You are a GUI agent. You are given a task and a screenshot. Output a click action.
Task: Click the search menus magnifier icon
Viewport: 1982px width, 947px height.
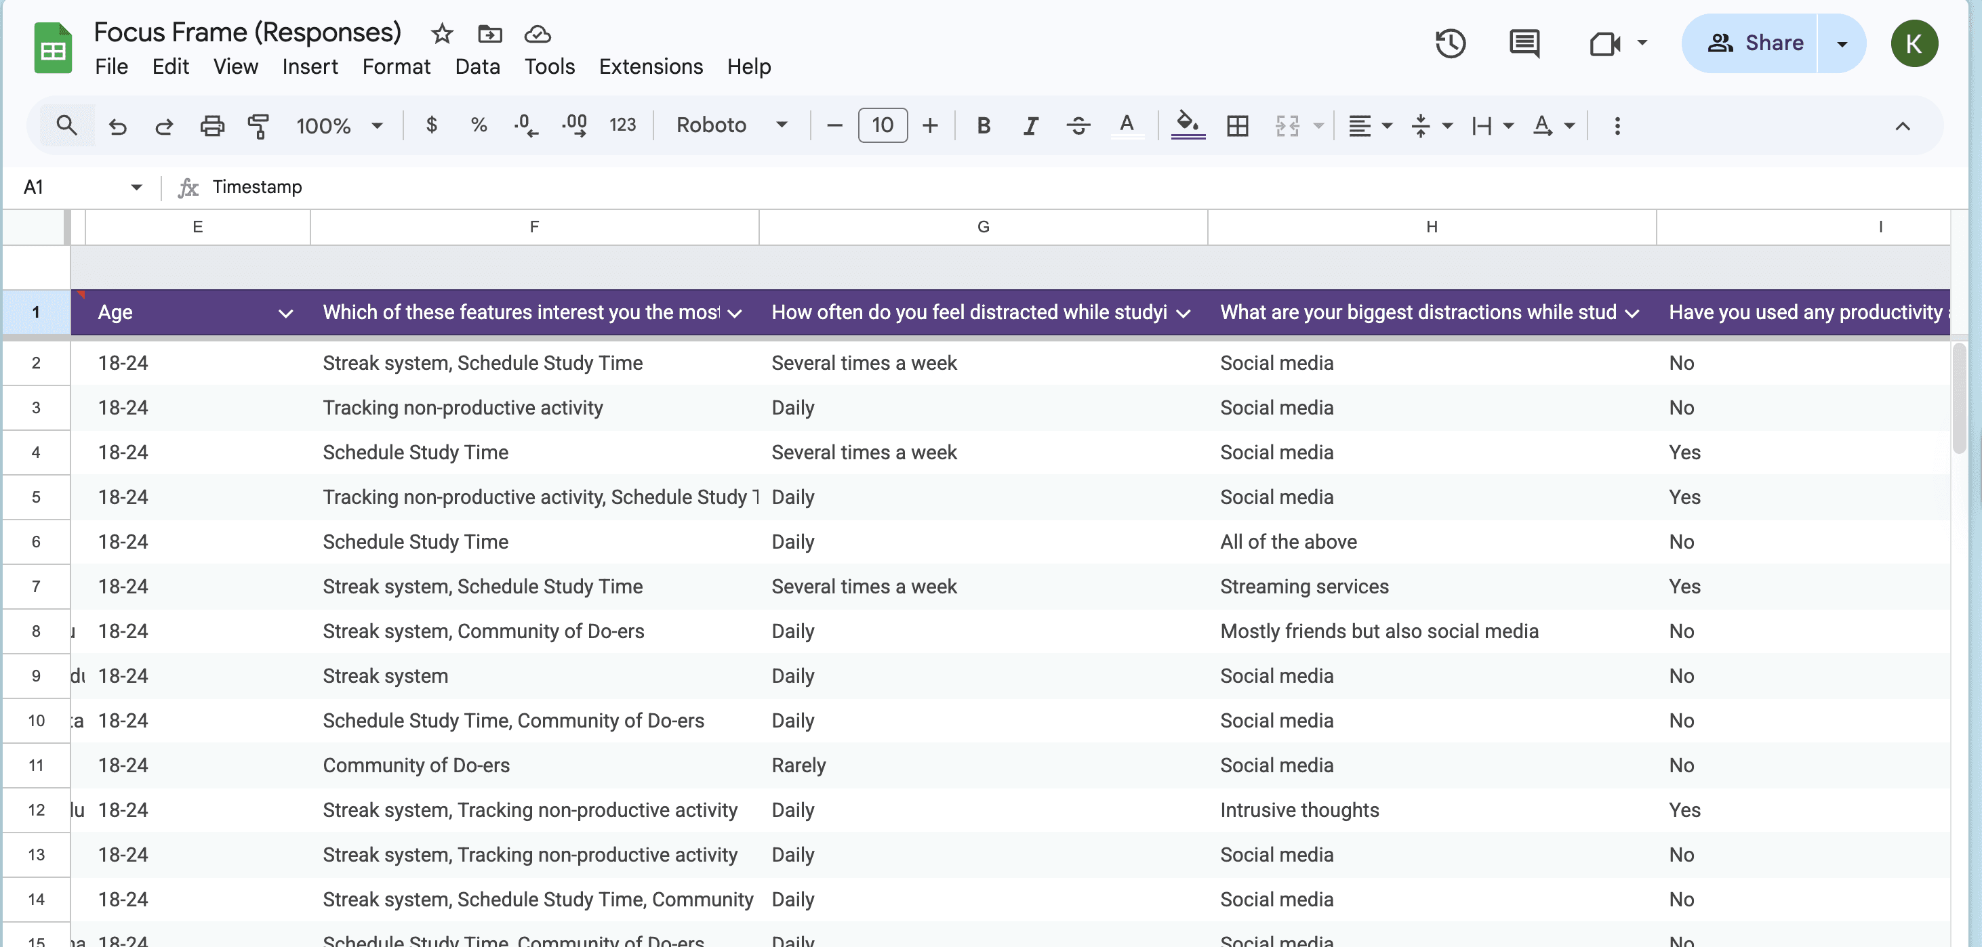point(67,125)
